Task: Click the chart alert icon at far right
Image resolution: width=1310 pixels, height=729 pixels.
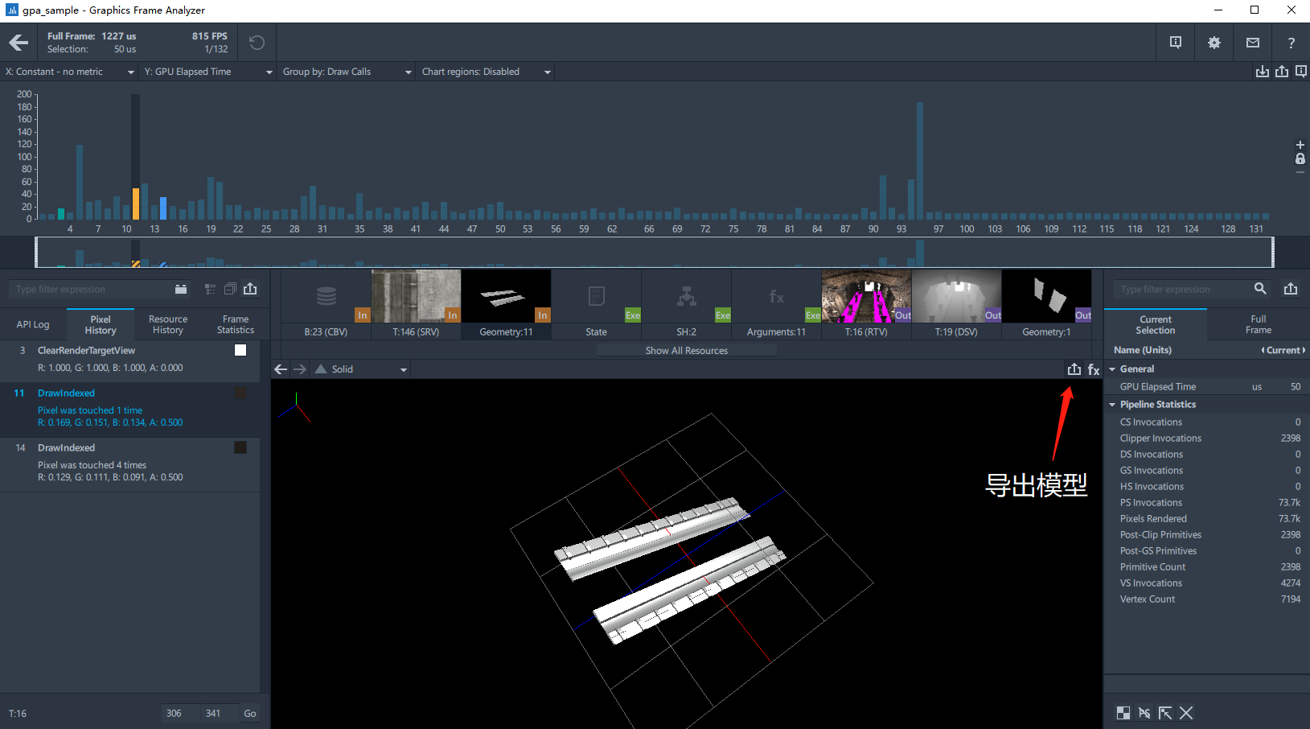Action: (x=1301, y=72)
